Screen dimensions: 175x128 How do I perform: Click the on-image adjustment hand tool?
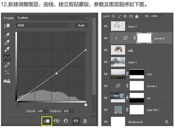coord(7,26)
